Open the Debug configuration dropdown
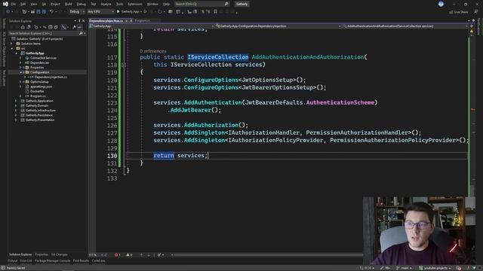483x271 pixels. pyautogui.click(x=77, y=12)
